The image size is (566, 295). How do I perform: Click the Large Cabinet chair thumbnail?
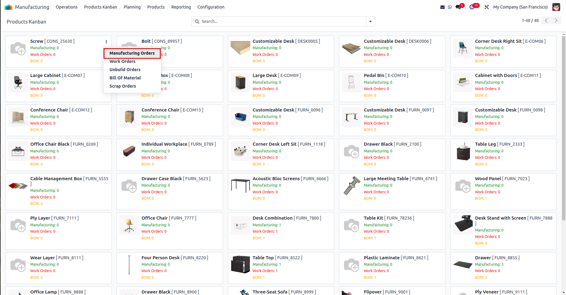click(18, 82)
